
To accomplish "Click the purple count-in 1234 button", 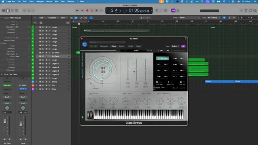I will [173, 10].
